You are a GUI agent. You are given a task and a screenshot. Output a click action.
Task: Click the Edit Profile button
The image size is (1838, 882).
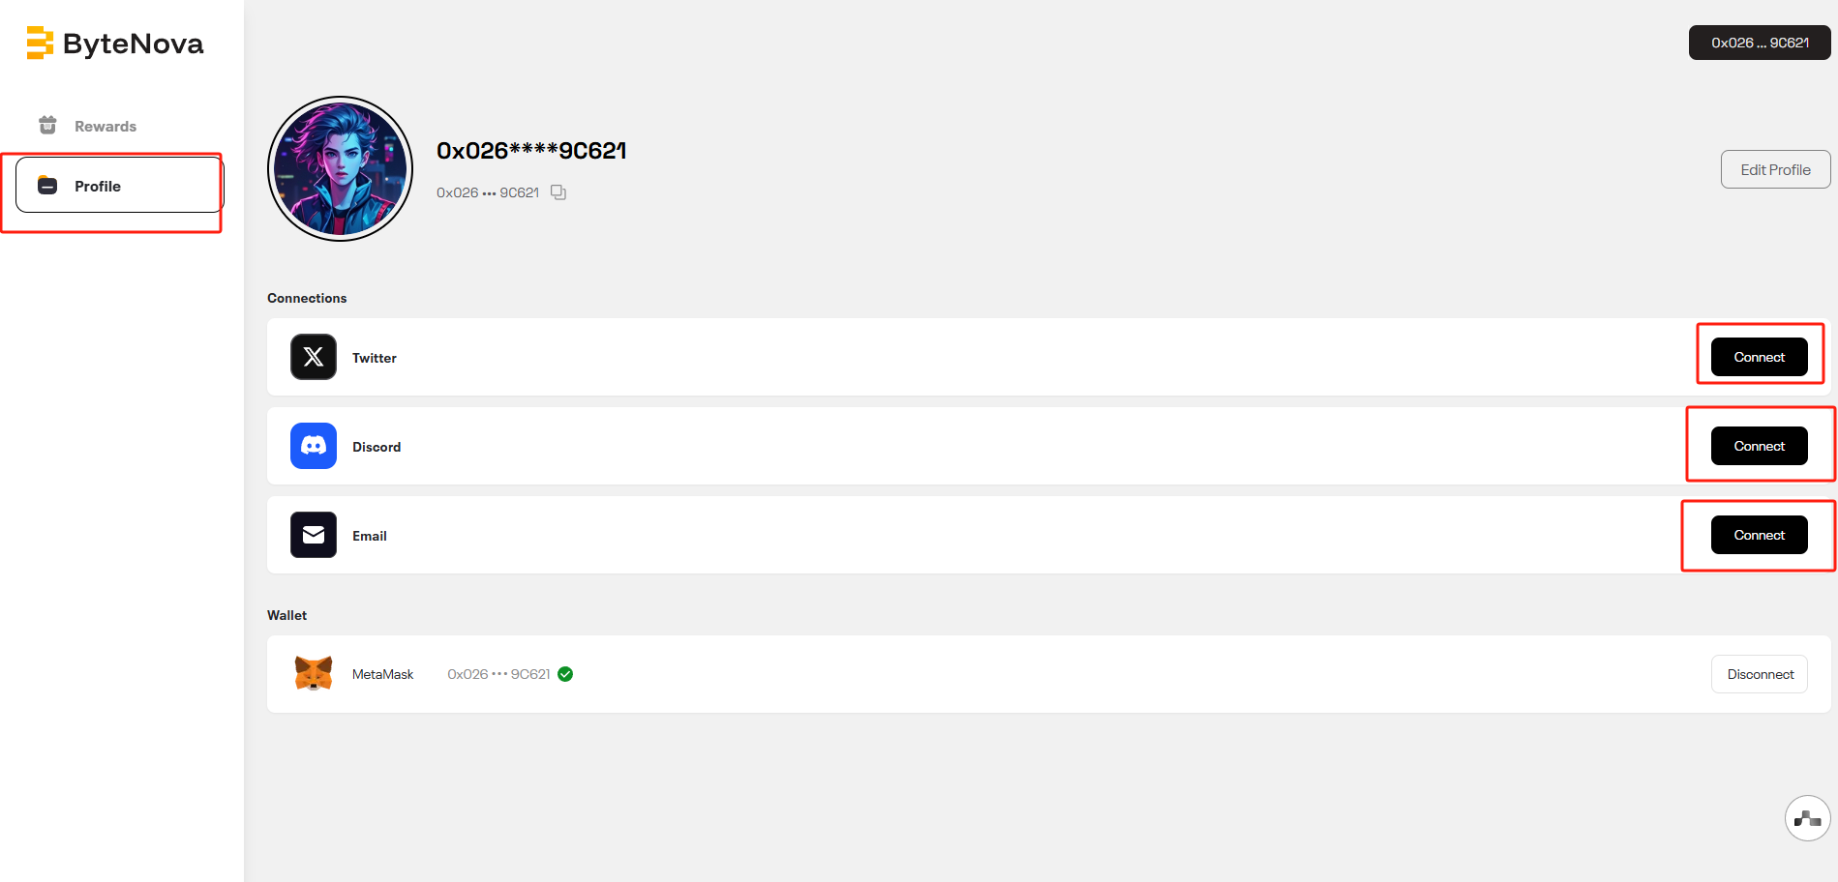[1775, 169]
